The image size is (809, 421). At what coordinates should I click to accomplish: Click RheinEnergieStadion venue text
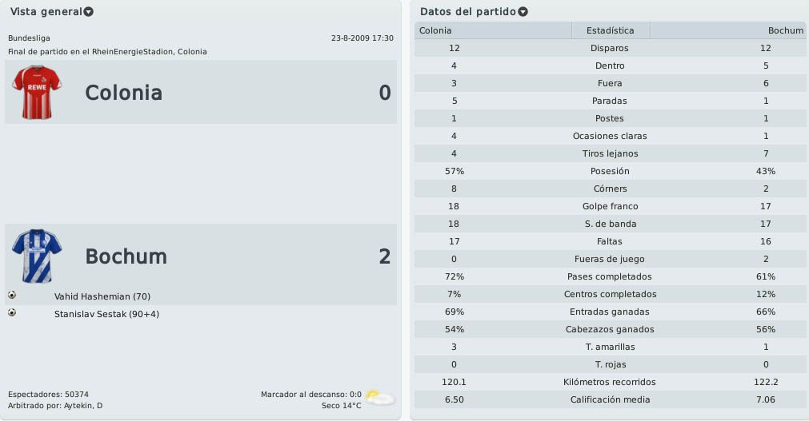tap(133, 52)
